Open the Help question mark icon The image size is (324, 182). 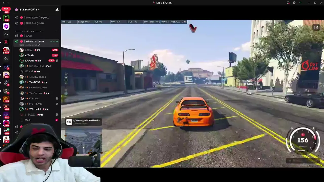click(294, 3)
